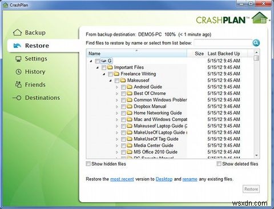The width and height of the screenshot is (274, 209).
Task: Enable Show hidden files
Action: (x=88, y=164)
